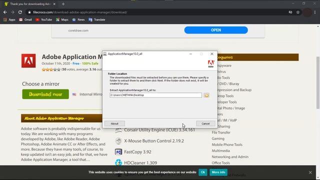This screenshot has width=320, height=180.
Task: Open FastCopy 3.92 link
Action: coord(137,152)
